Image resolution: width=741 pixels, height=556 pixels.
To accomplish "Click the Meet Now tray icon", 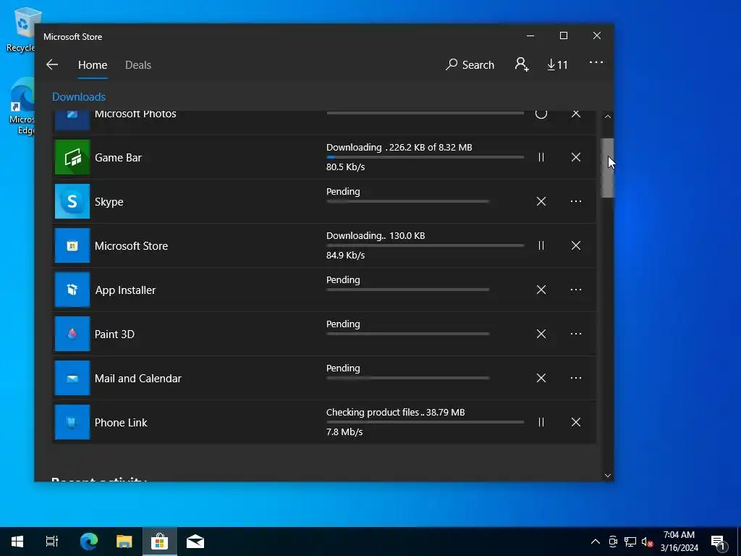I will click(x=613, y=542).
